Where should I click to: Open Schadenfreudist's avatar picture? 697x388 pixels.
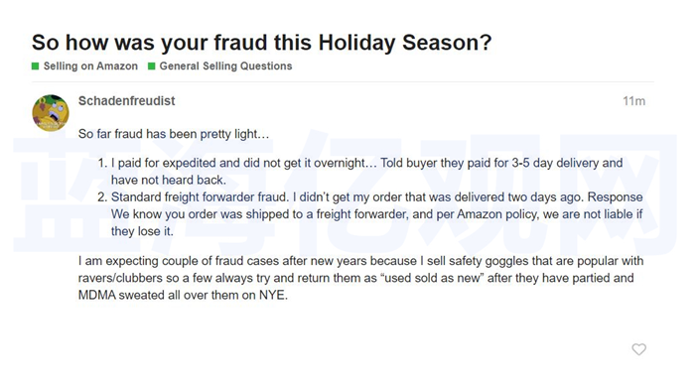tap(51, 113)
